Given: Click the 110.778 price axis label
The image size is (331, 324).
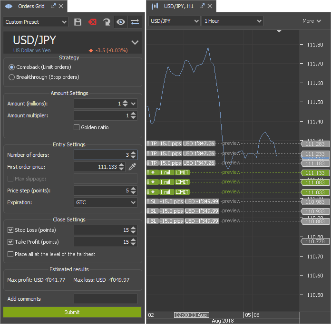Looking at the screenshot, I should click(x=315, y=241).
